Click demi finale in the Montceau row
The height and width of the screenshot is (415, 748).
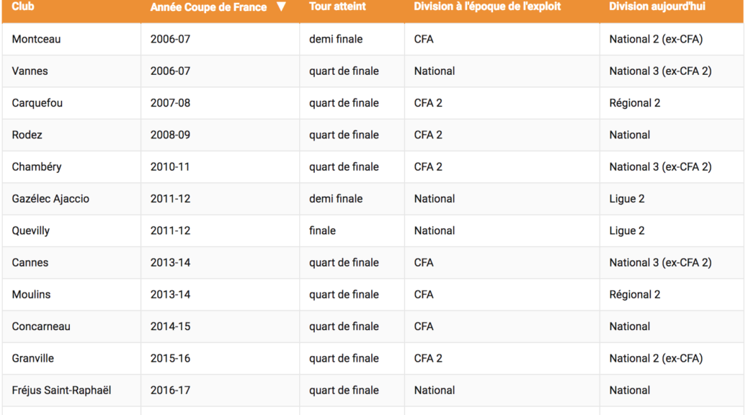(x=336, y=39)
